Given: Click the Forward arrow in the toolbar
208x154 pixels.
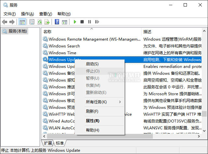Looking at the screenshot, I should (x=12, y=22).
